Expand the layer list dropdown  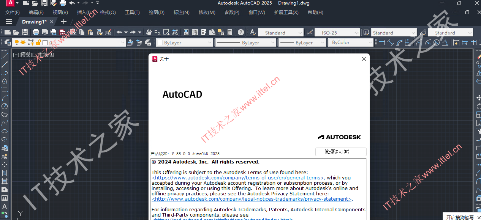click(123, 42)
